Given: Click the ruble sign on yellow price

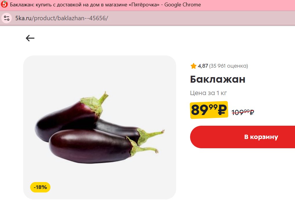Looking at the screenshot, I should click(x=222, y=110).
